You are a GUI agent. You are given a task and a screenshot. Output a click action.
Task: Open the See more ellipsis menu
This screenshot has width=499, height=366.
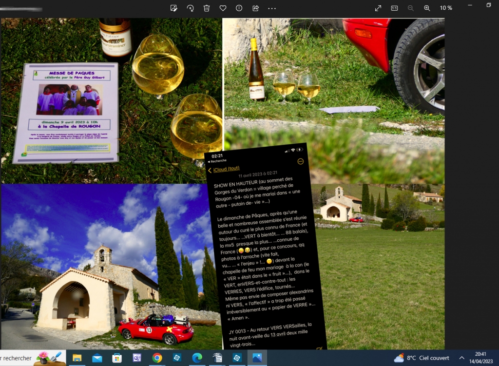(272, 9)
